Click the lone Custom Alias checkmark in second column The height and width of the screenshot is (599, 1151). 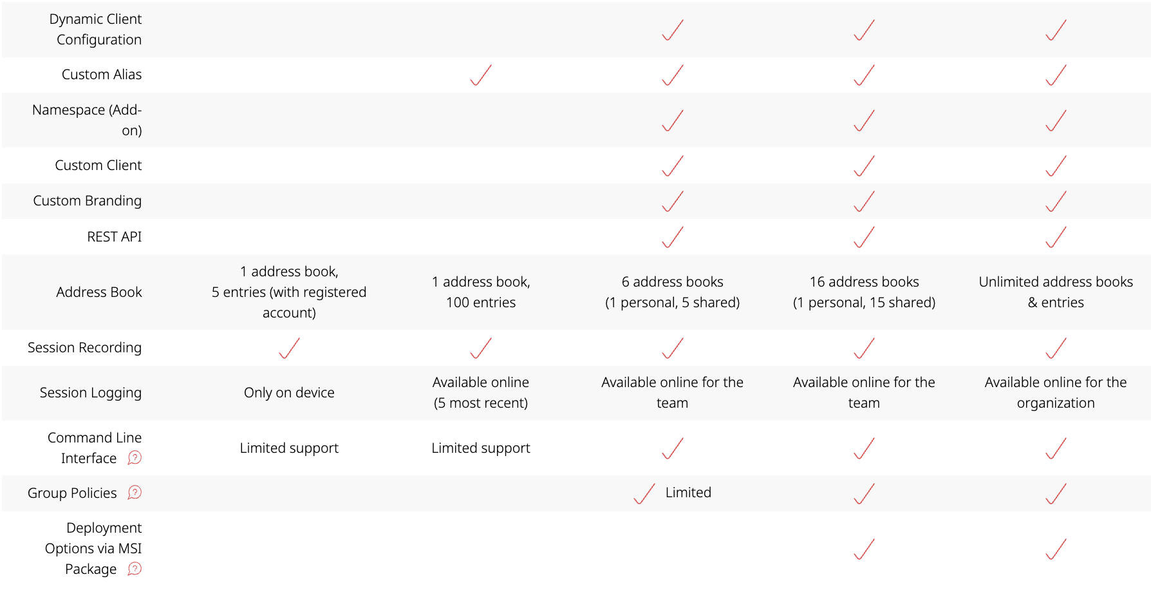pyautogui.click(x=481, y=75)
